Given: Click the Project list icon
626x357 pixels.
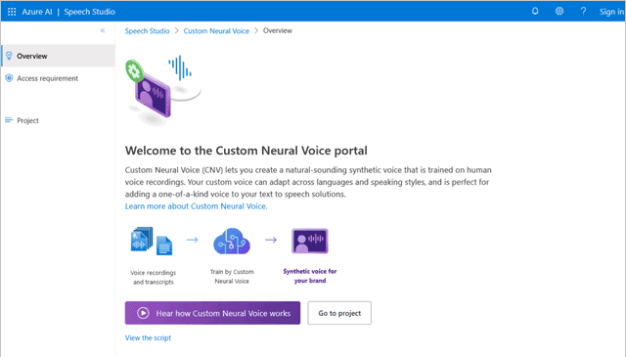Looking at the screenshot, I should (9, 119).
